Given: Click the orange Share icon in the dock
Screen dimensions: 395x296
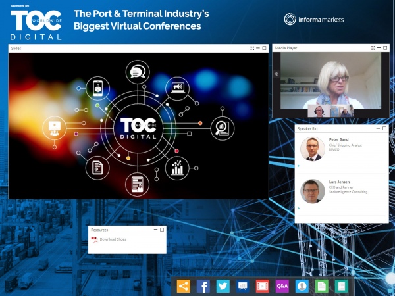Looking at the screenshot, I should pyautogui.click(x=183, y=286).
